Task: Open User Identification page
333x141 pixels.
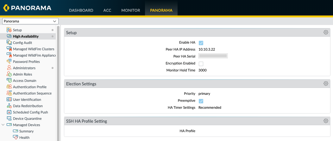Action: (27, 100)
